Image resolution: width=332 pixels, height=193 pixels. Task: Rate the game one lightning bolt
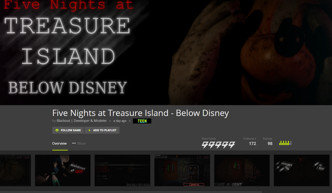pyautogui.click(x=205, y=145)
